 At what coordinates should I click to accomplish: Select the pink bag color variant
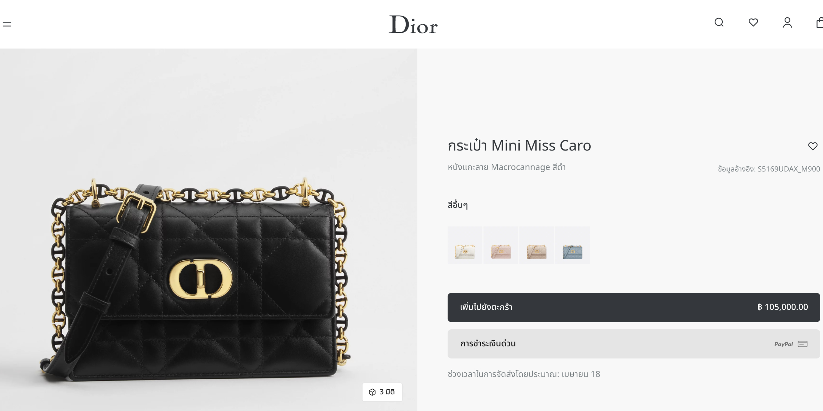tap(501, 245)
